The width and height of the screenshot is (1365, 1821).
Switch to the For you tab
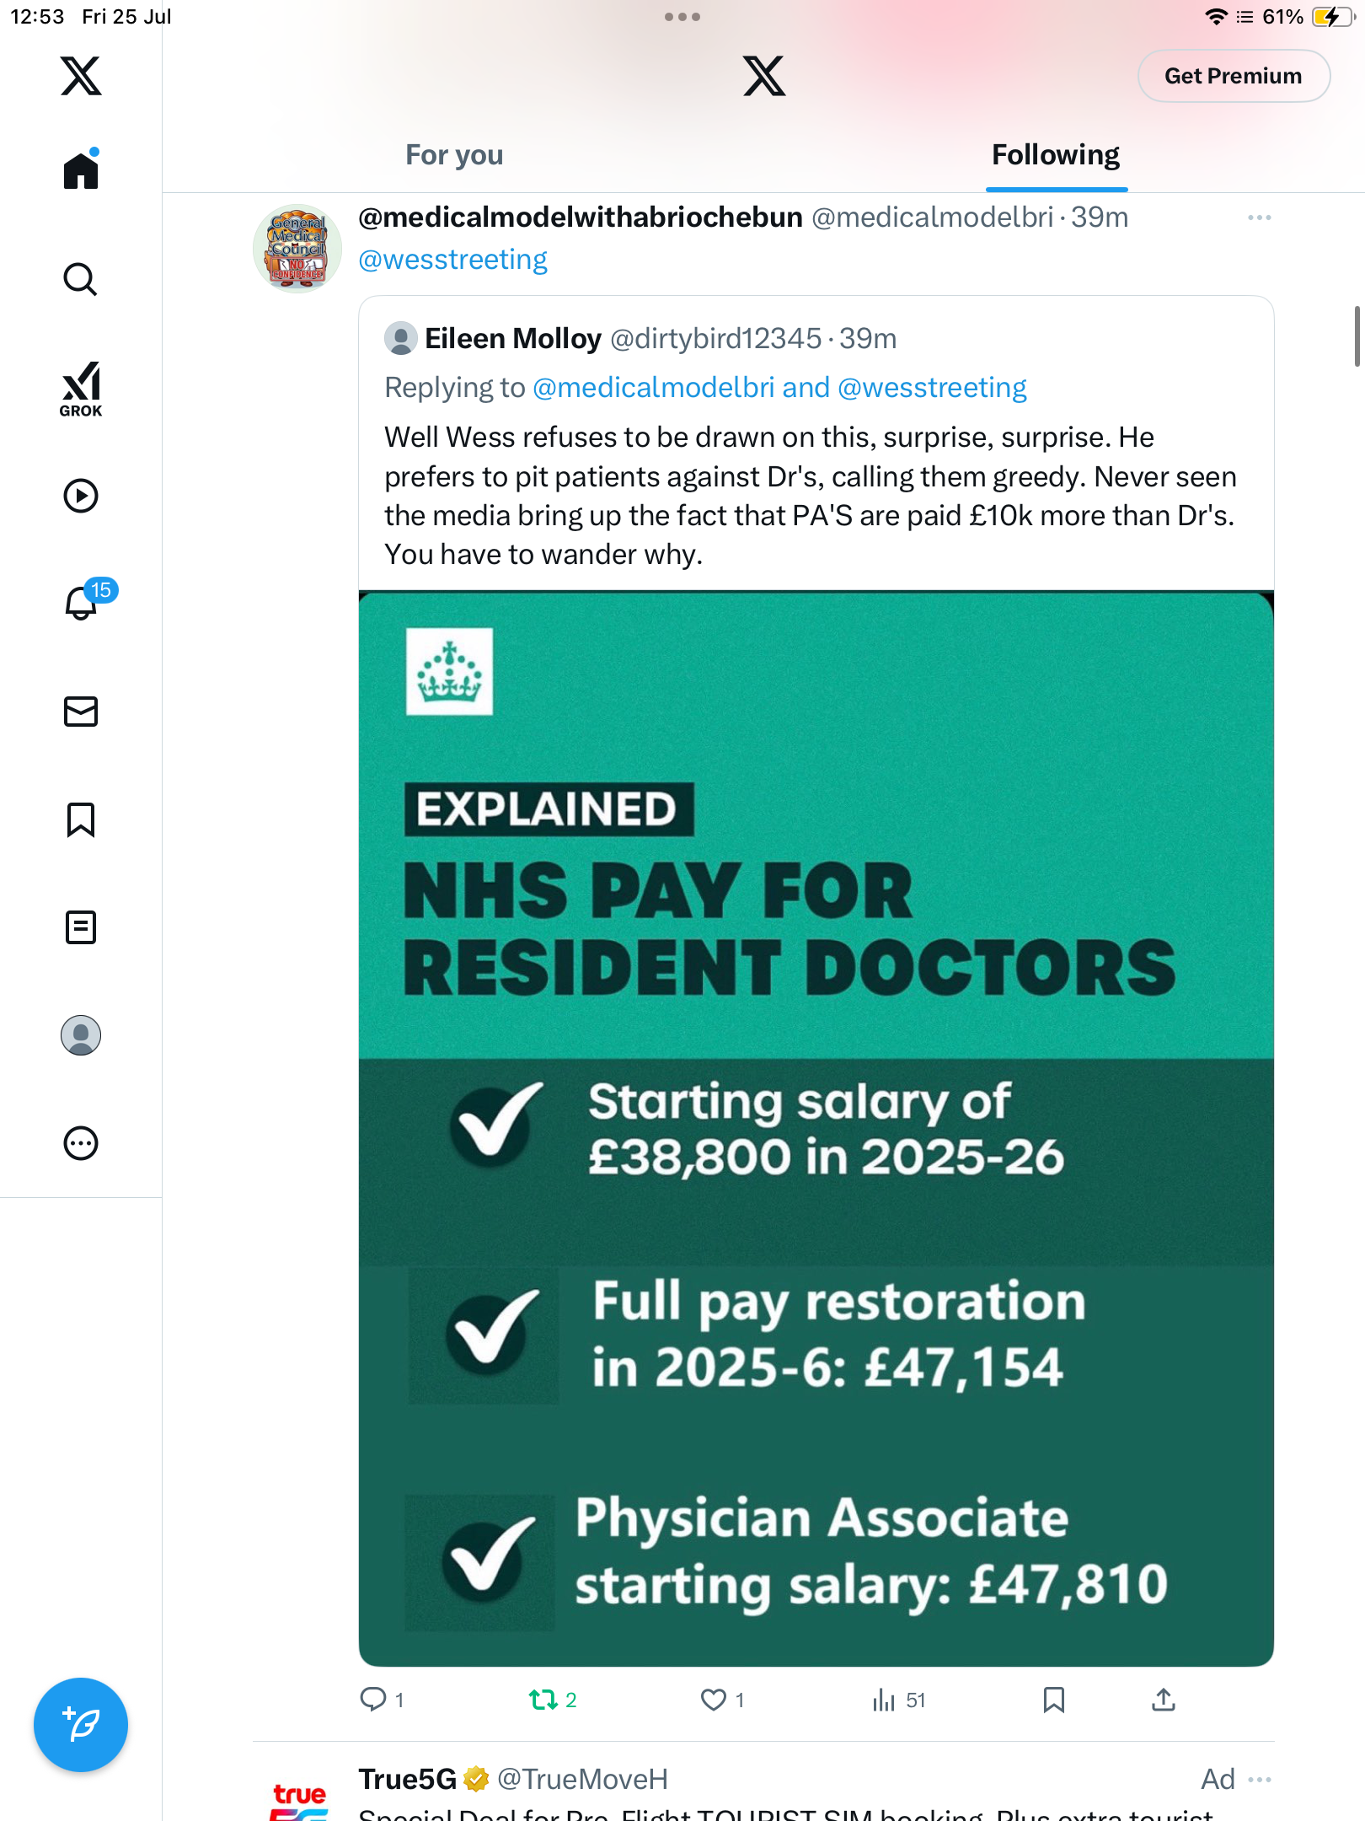(x=454, y=155)
